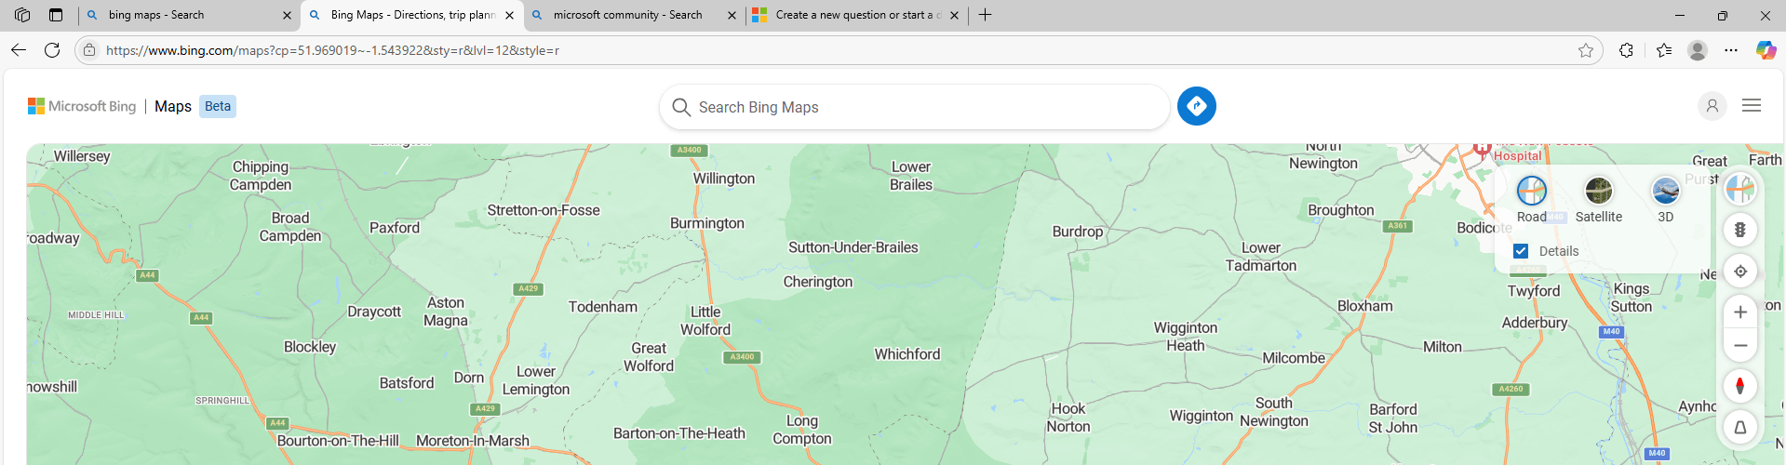Uncheck the Details checkbox
1786x465 pixels.
point(1521,251)
